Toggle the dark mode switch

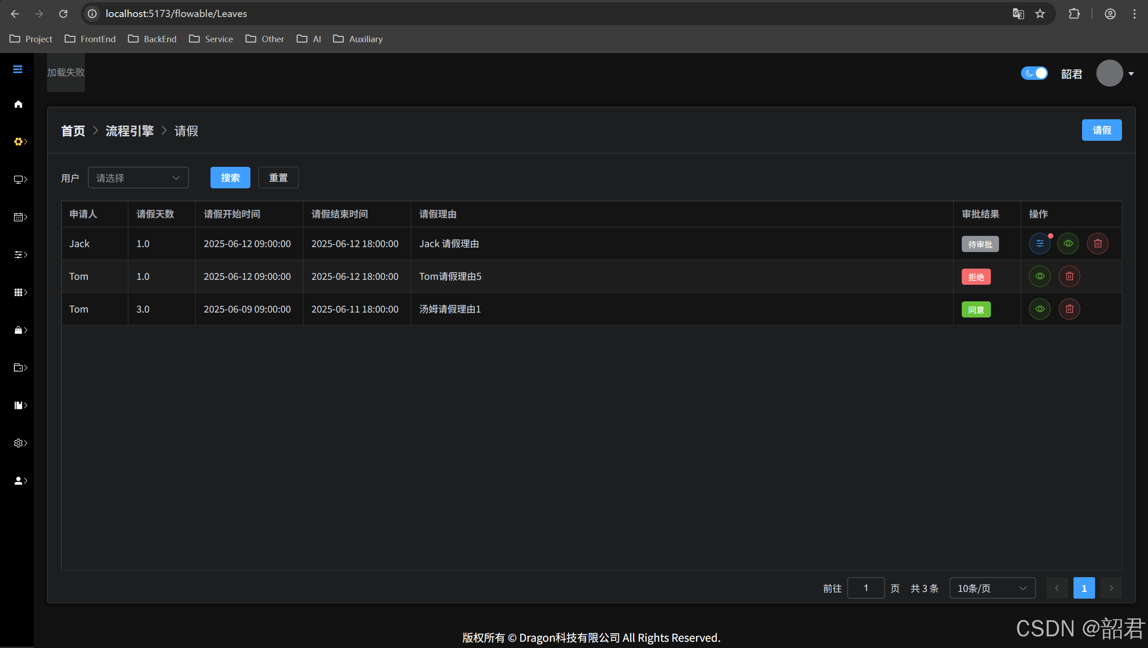tap(1034, 73)
